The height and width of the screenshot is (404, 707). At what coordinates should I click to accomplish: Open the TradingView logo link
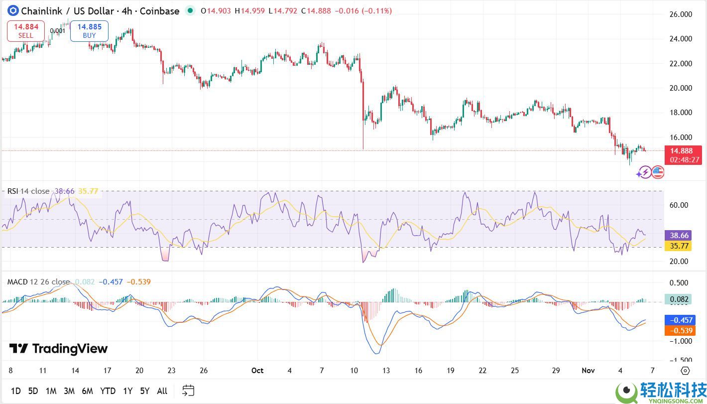point(59,349)
